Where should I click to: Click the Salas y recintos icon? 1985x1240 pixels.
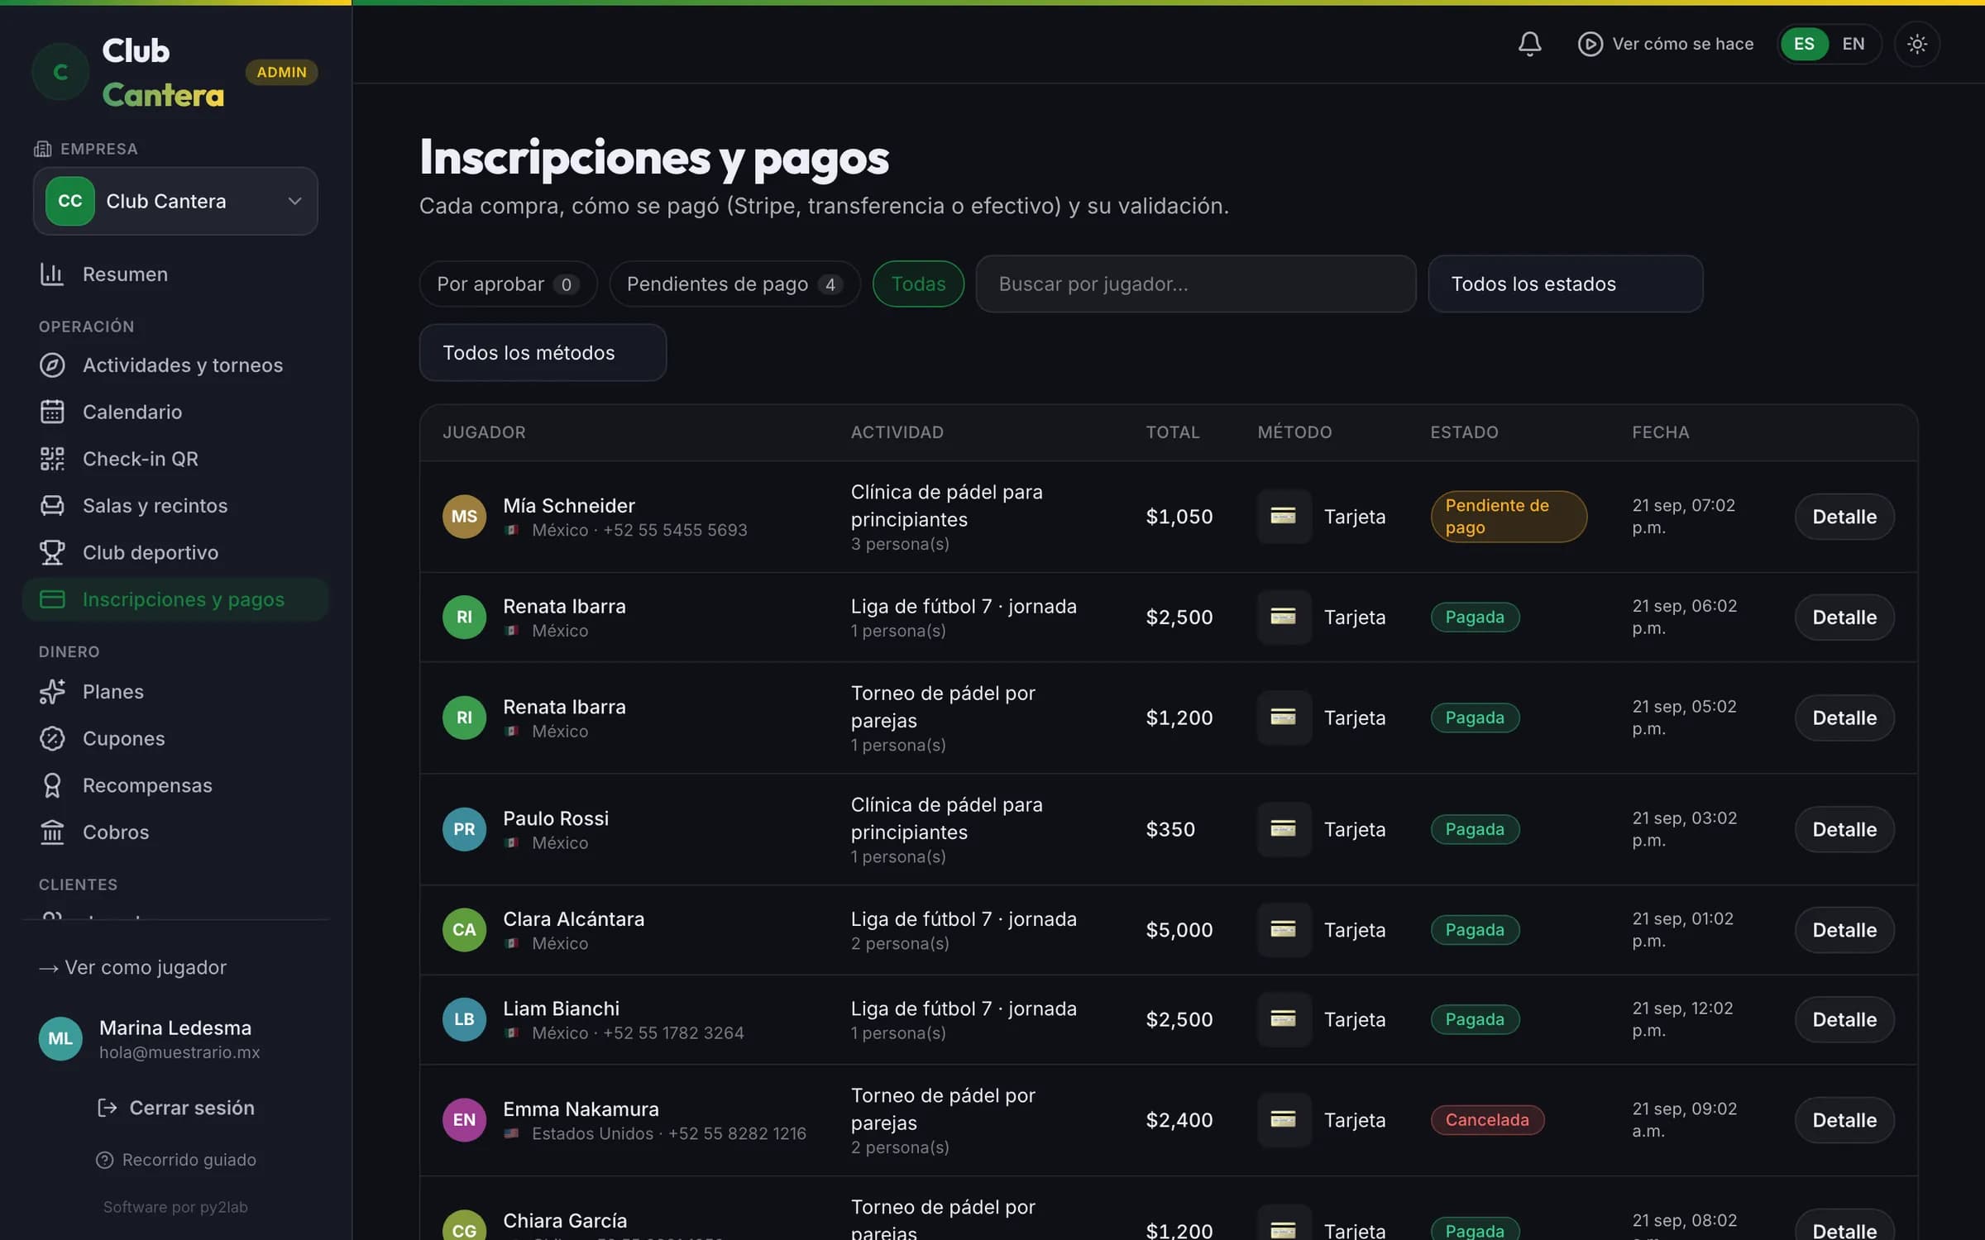pos(52,505)
